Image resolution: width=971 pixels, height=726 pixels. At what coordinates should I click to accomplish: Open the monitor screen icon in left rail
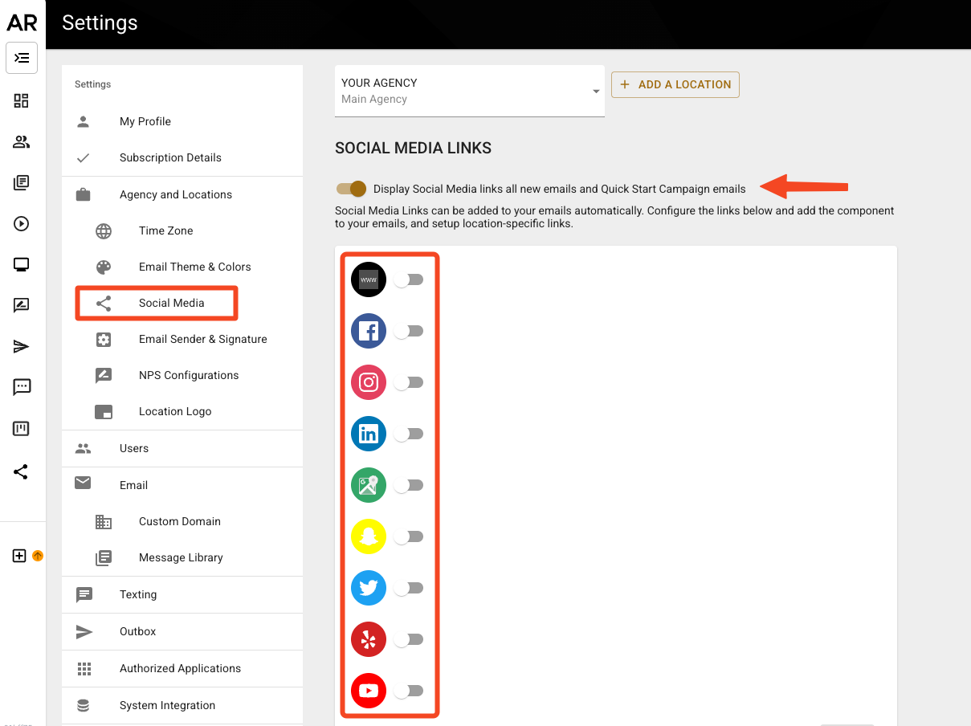point(22,265)
